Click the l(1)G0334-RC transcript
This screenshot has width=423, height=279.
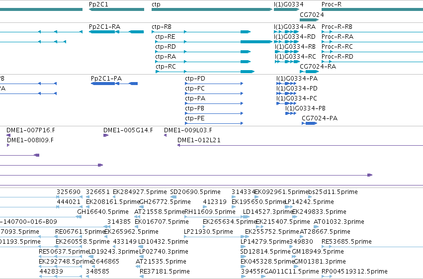pyautogui.click(x=287, y=62)
